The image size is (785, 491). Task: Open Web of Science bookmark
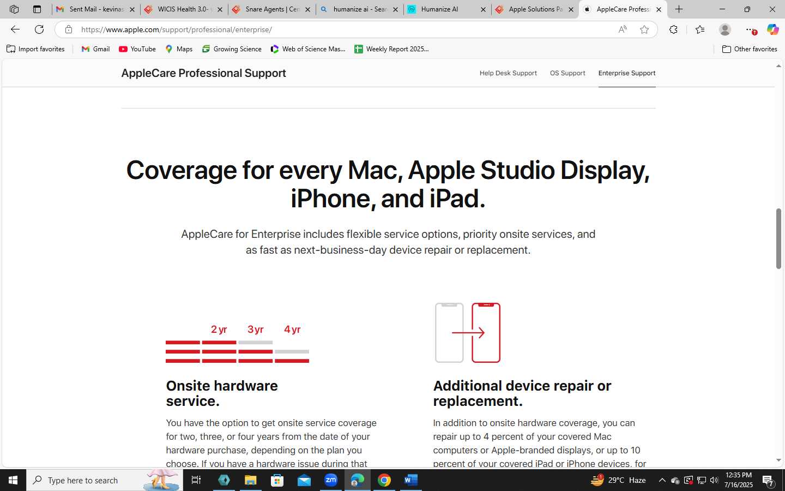tap(308, 49)
